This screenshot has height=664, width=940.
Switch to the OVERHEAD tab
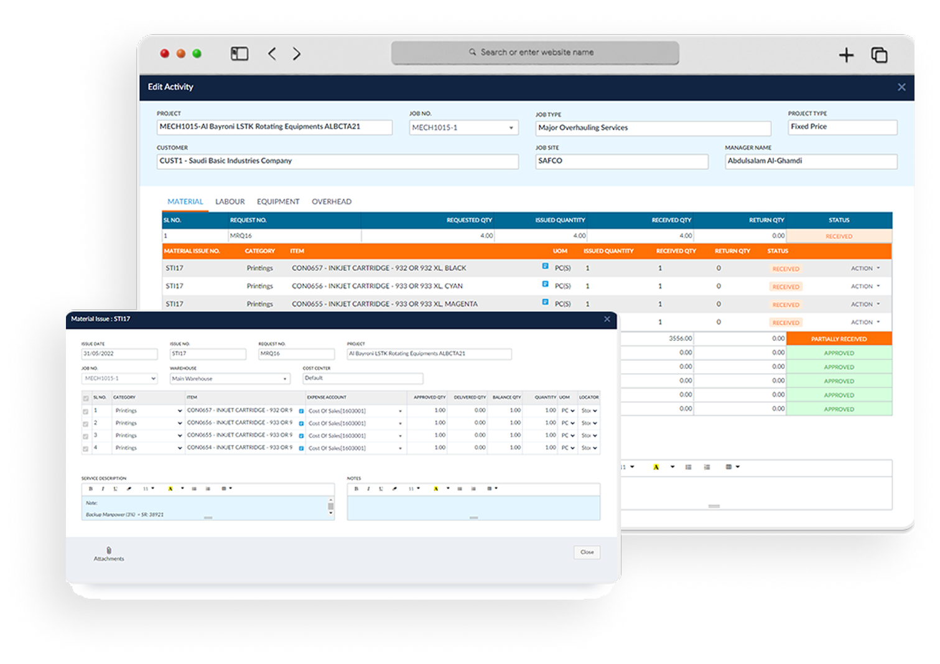click(x=331, y=202)
